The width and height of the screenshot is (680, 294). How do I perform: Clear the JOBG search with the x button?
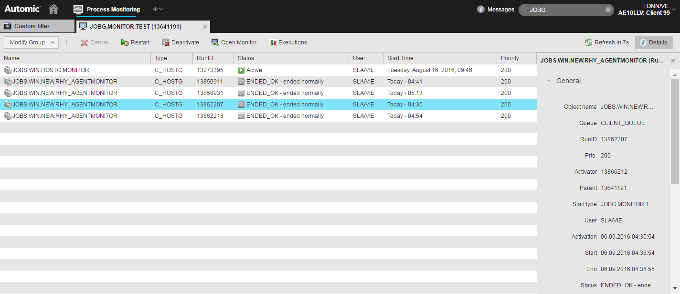point(609,9)
